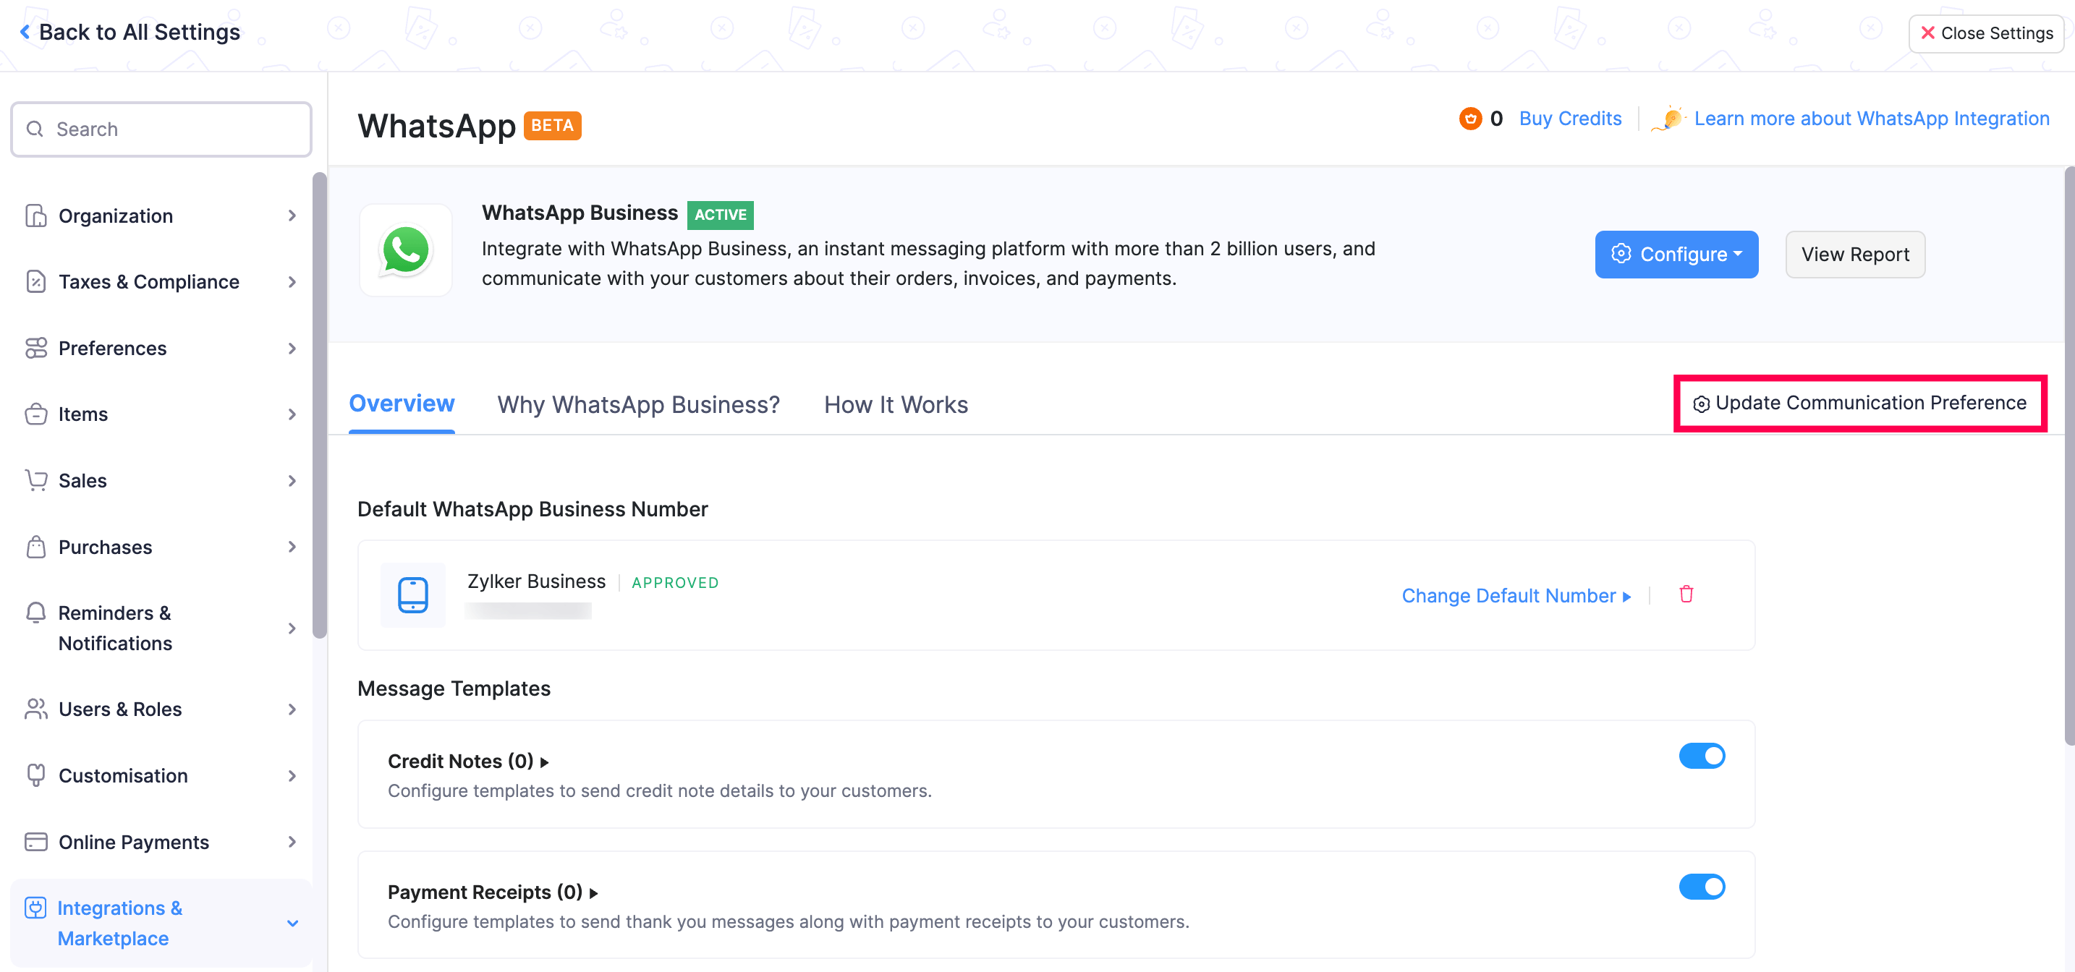Click the Organization sidebar icon
The height and width of the screenshot is (972, 2075).
point(35,216)
